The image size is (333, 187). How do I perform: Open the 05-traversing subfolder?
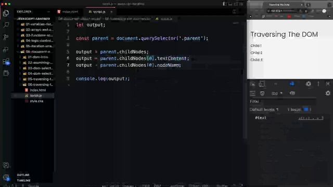tap(38, 79)
